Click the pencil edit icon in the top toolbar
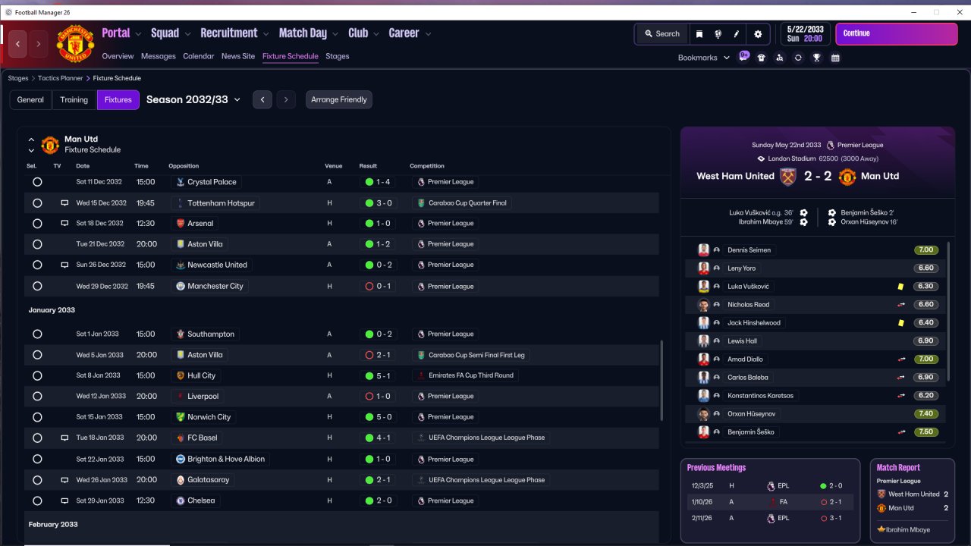971x546 pixels. click(736, 34)
